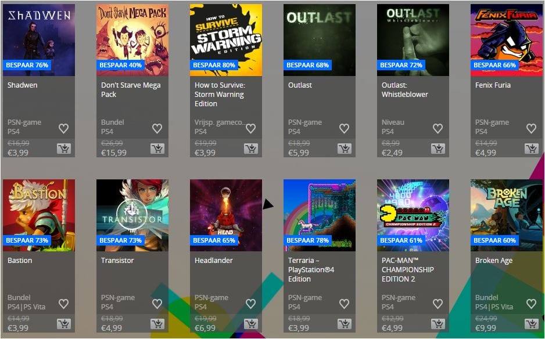Toggle wishlist heart for Shadwen
The width and height of the screenshot is (545, 339).
point(63,128)
